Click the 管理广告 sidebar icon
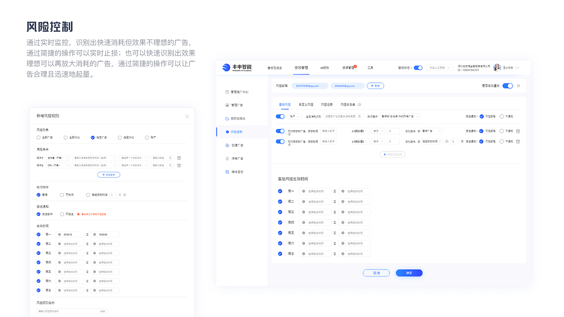The width and height of the screenshot is (564, 317). click(x=227, y=105)
